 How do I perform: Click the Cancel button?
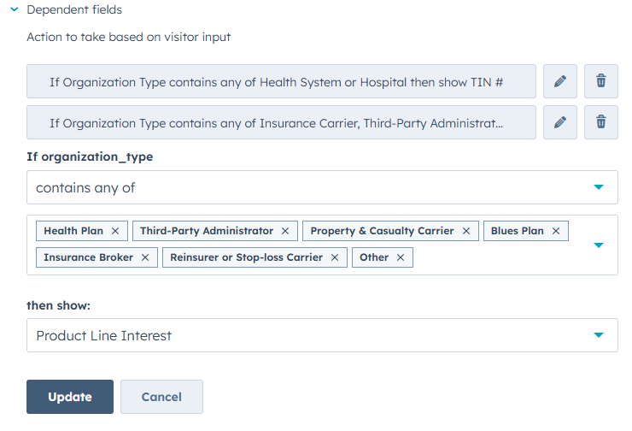click(161, 397)
